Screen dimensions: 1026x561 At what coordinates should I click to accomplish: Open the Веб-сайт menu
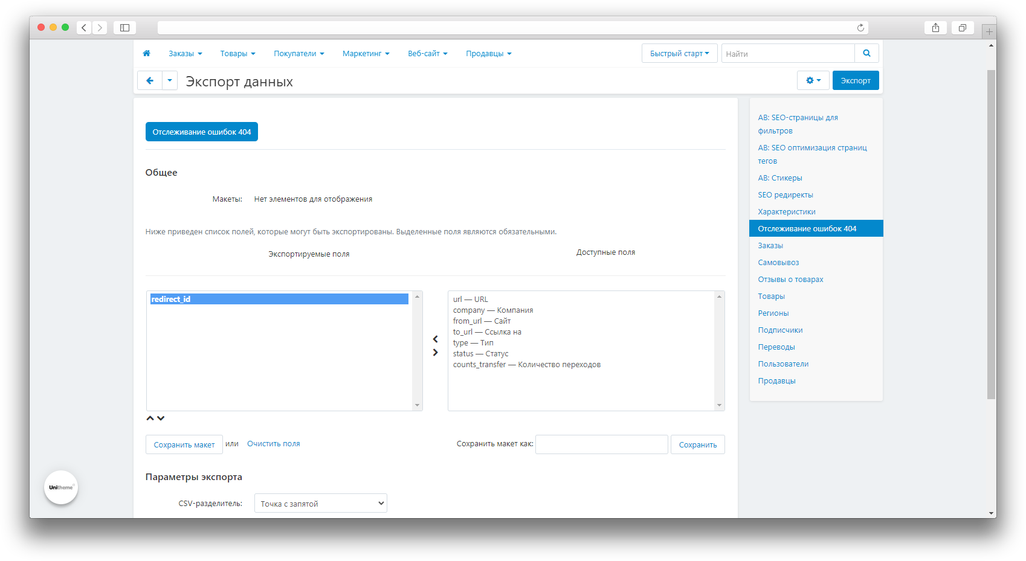428,54
